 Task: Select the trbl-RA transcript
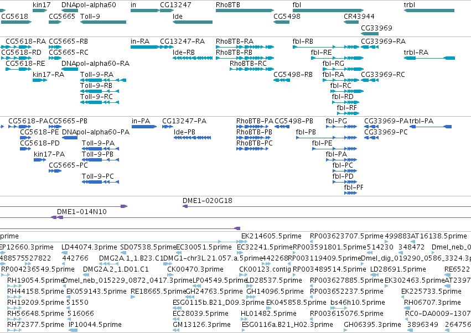click(x=429, y=58)
